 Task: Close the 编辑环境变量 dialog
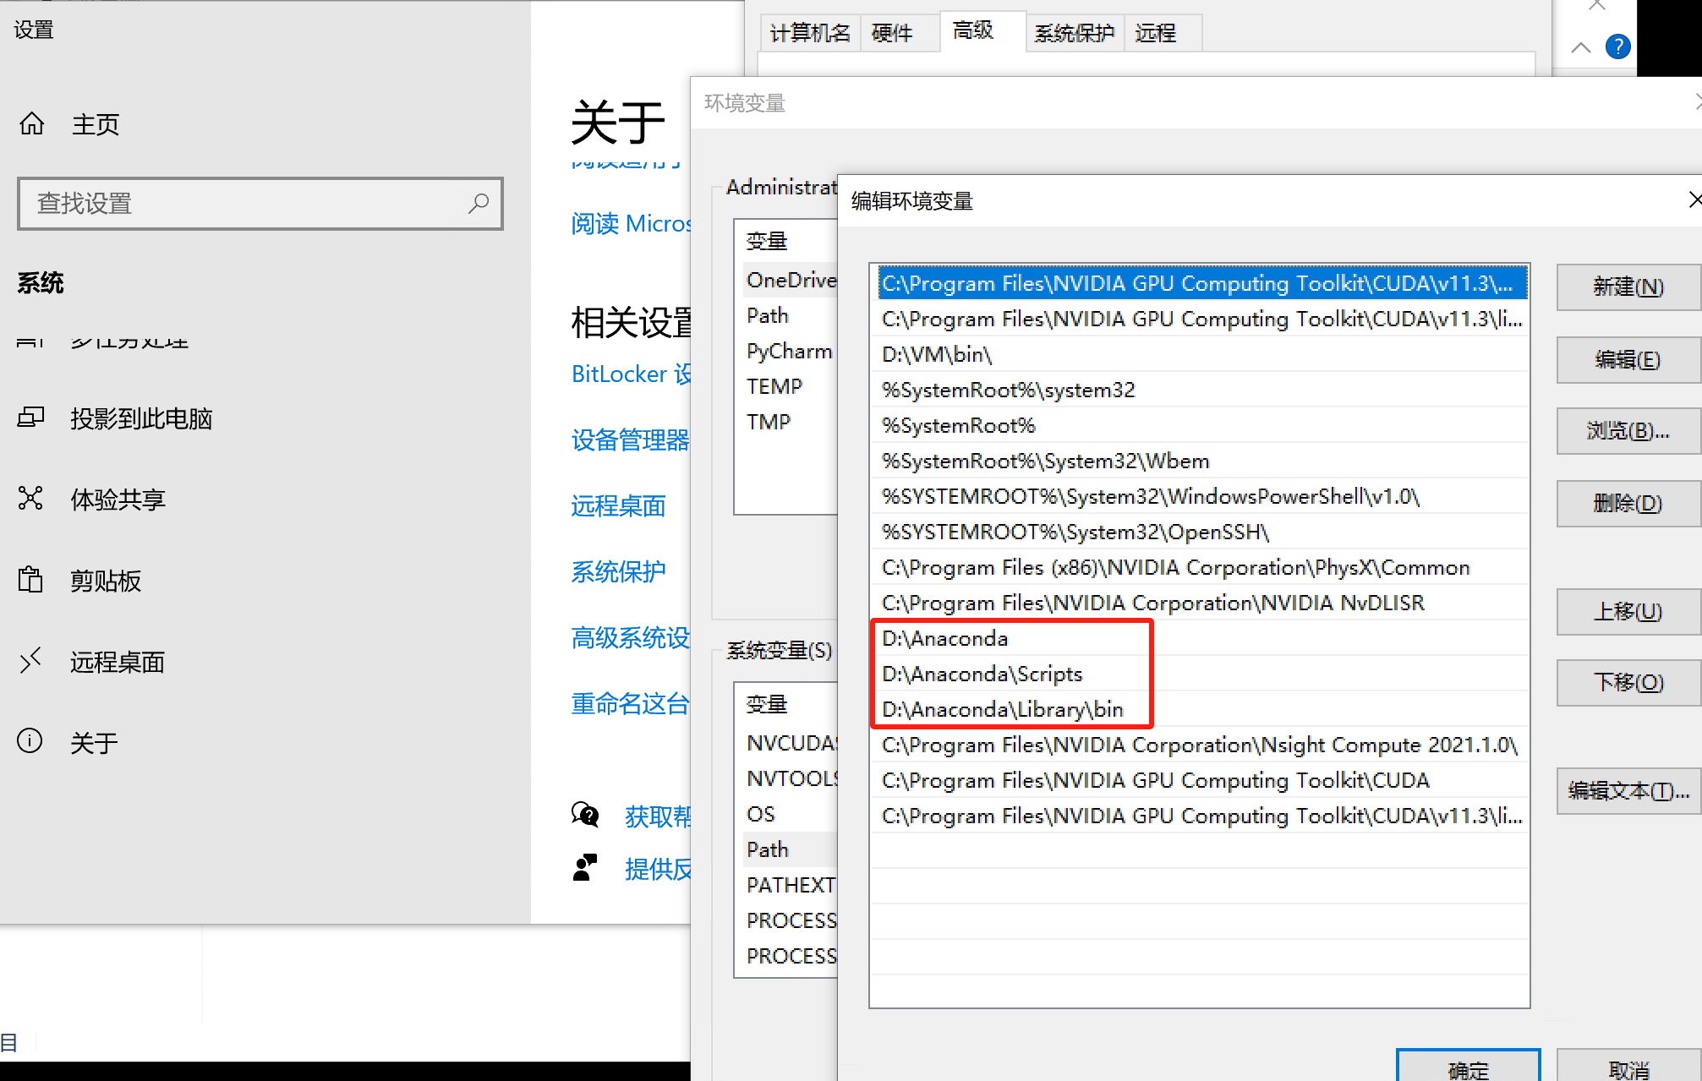[x=1694, y=199]
